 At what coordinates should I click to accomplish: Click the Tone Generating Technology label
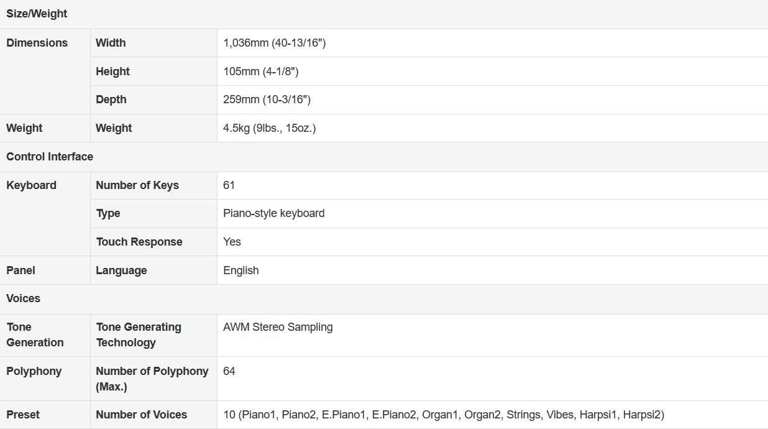(139, 334)
